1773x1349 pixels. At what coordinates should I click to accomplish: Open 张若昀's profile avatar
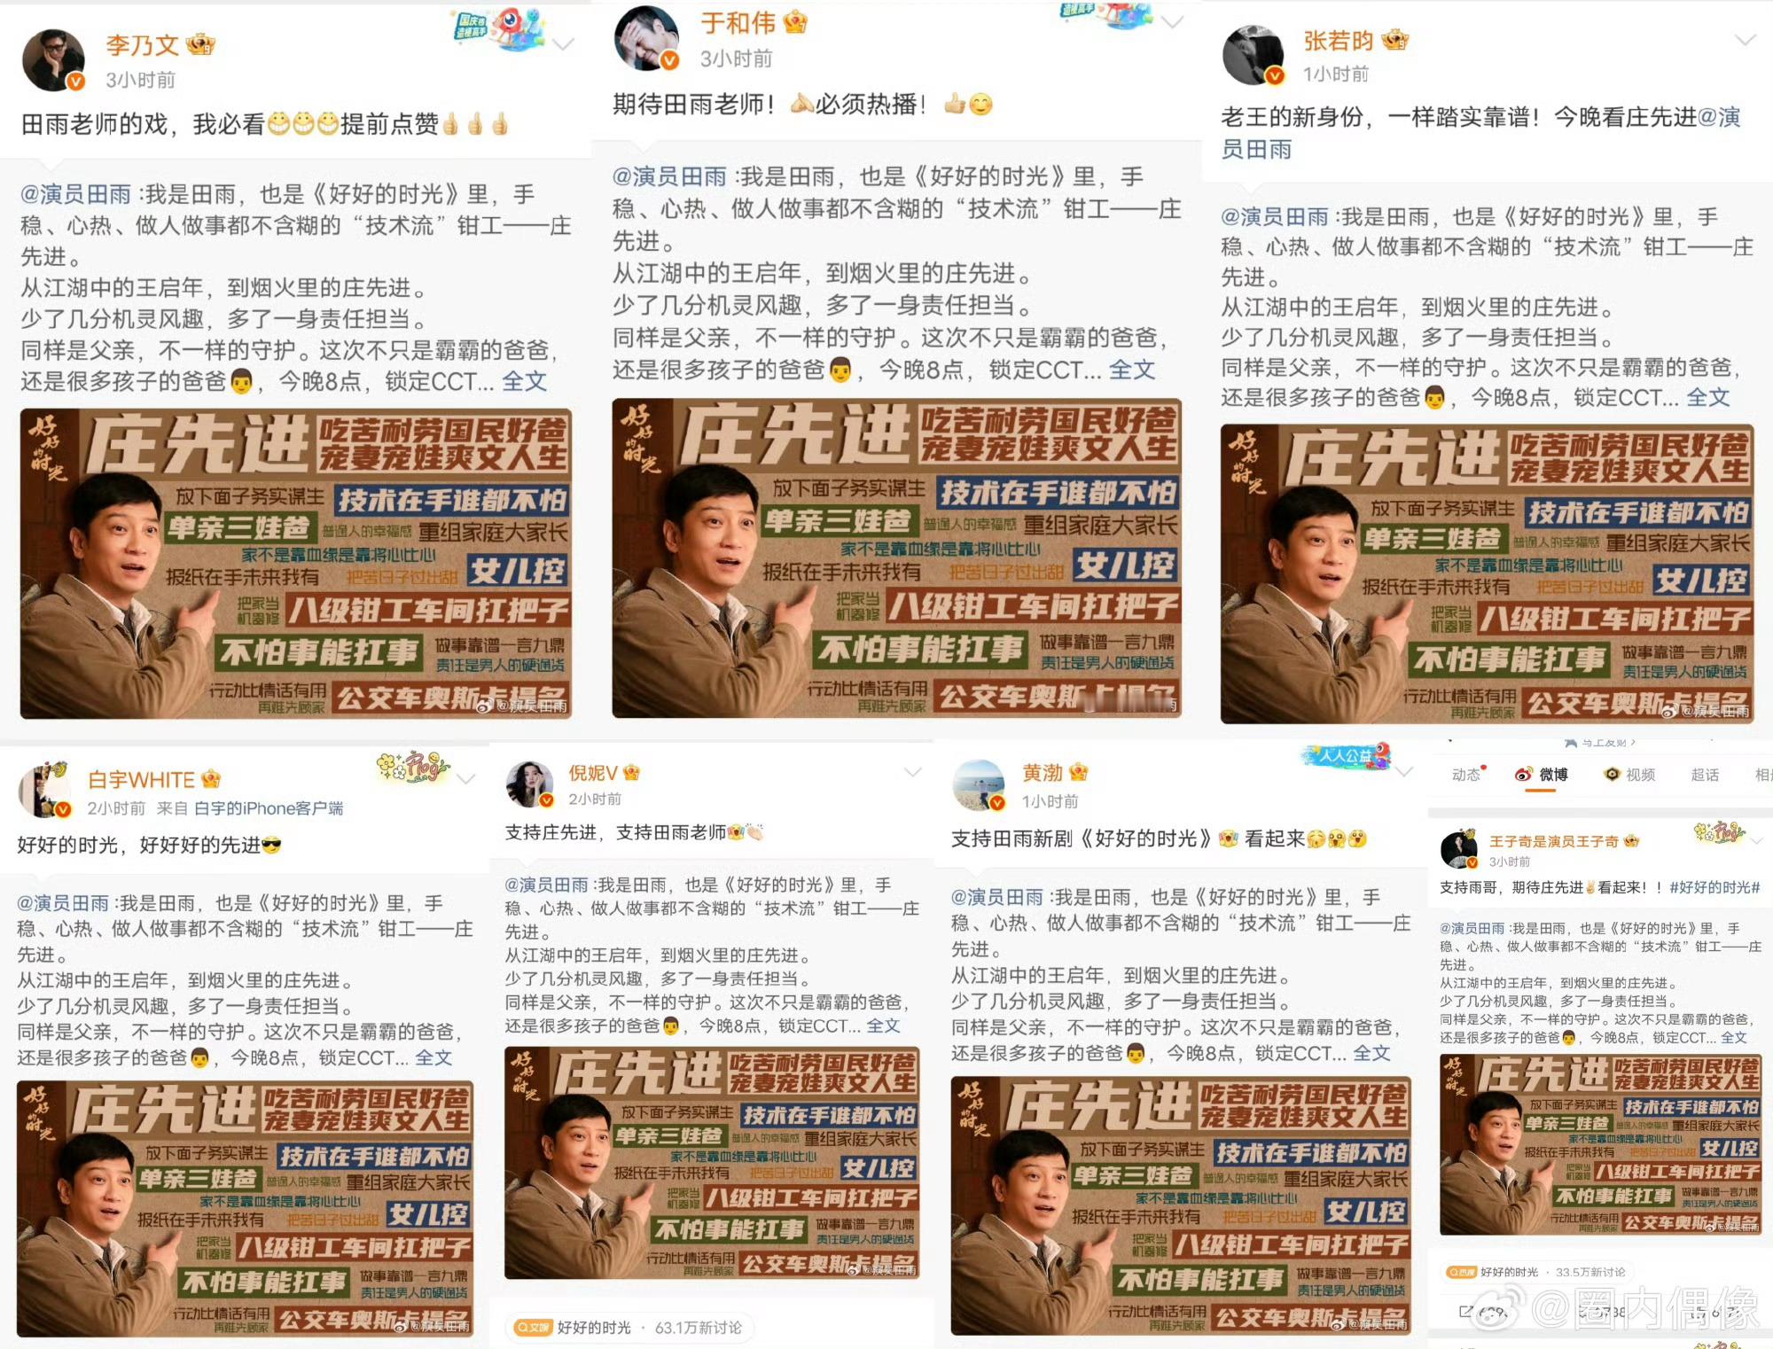click(x=1254, y=56)
